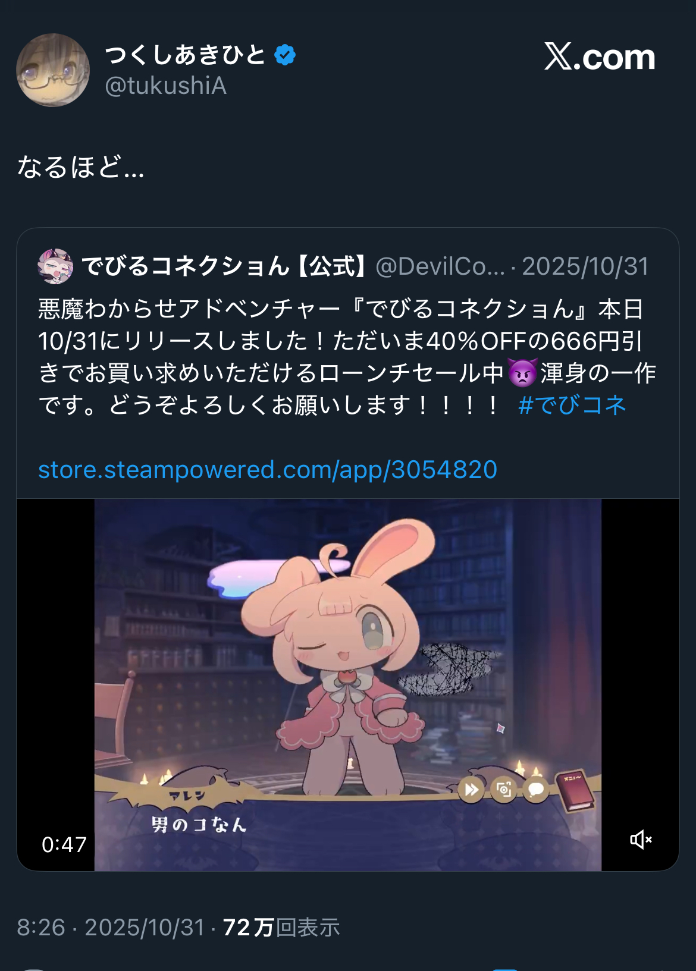Open the quoted post body text
Screen dimensions: 696x971
[347, 357]
